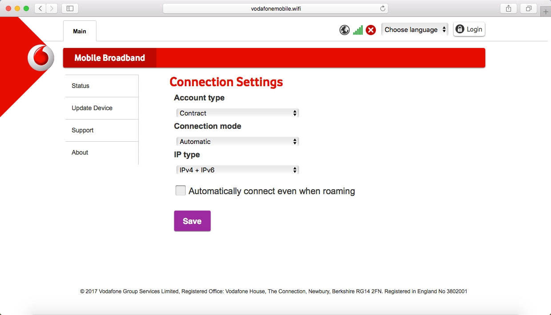
Task: Open the Choose language selector
Action: (415, 30)
